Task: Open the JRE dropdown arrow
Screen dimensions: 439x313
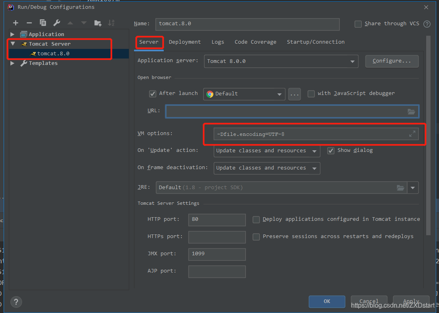Action: click(x=413, y=188)
